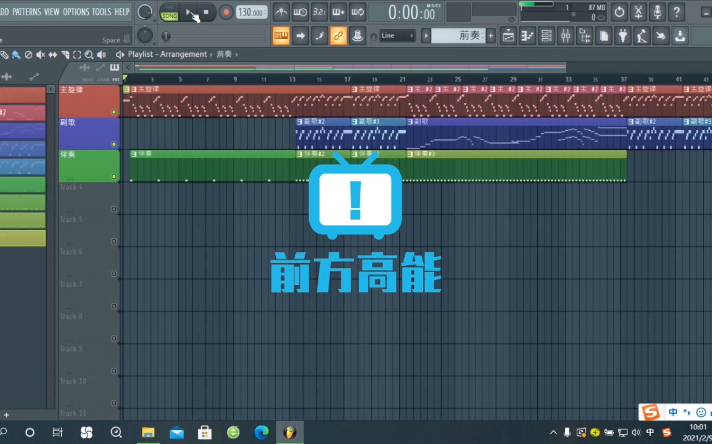
Task: Open the Browser panel icon
Action: [585, 36]
